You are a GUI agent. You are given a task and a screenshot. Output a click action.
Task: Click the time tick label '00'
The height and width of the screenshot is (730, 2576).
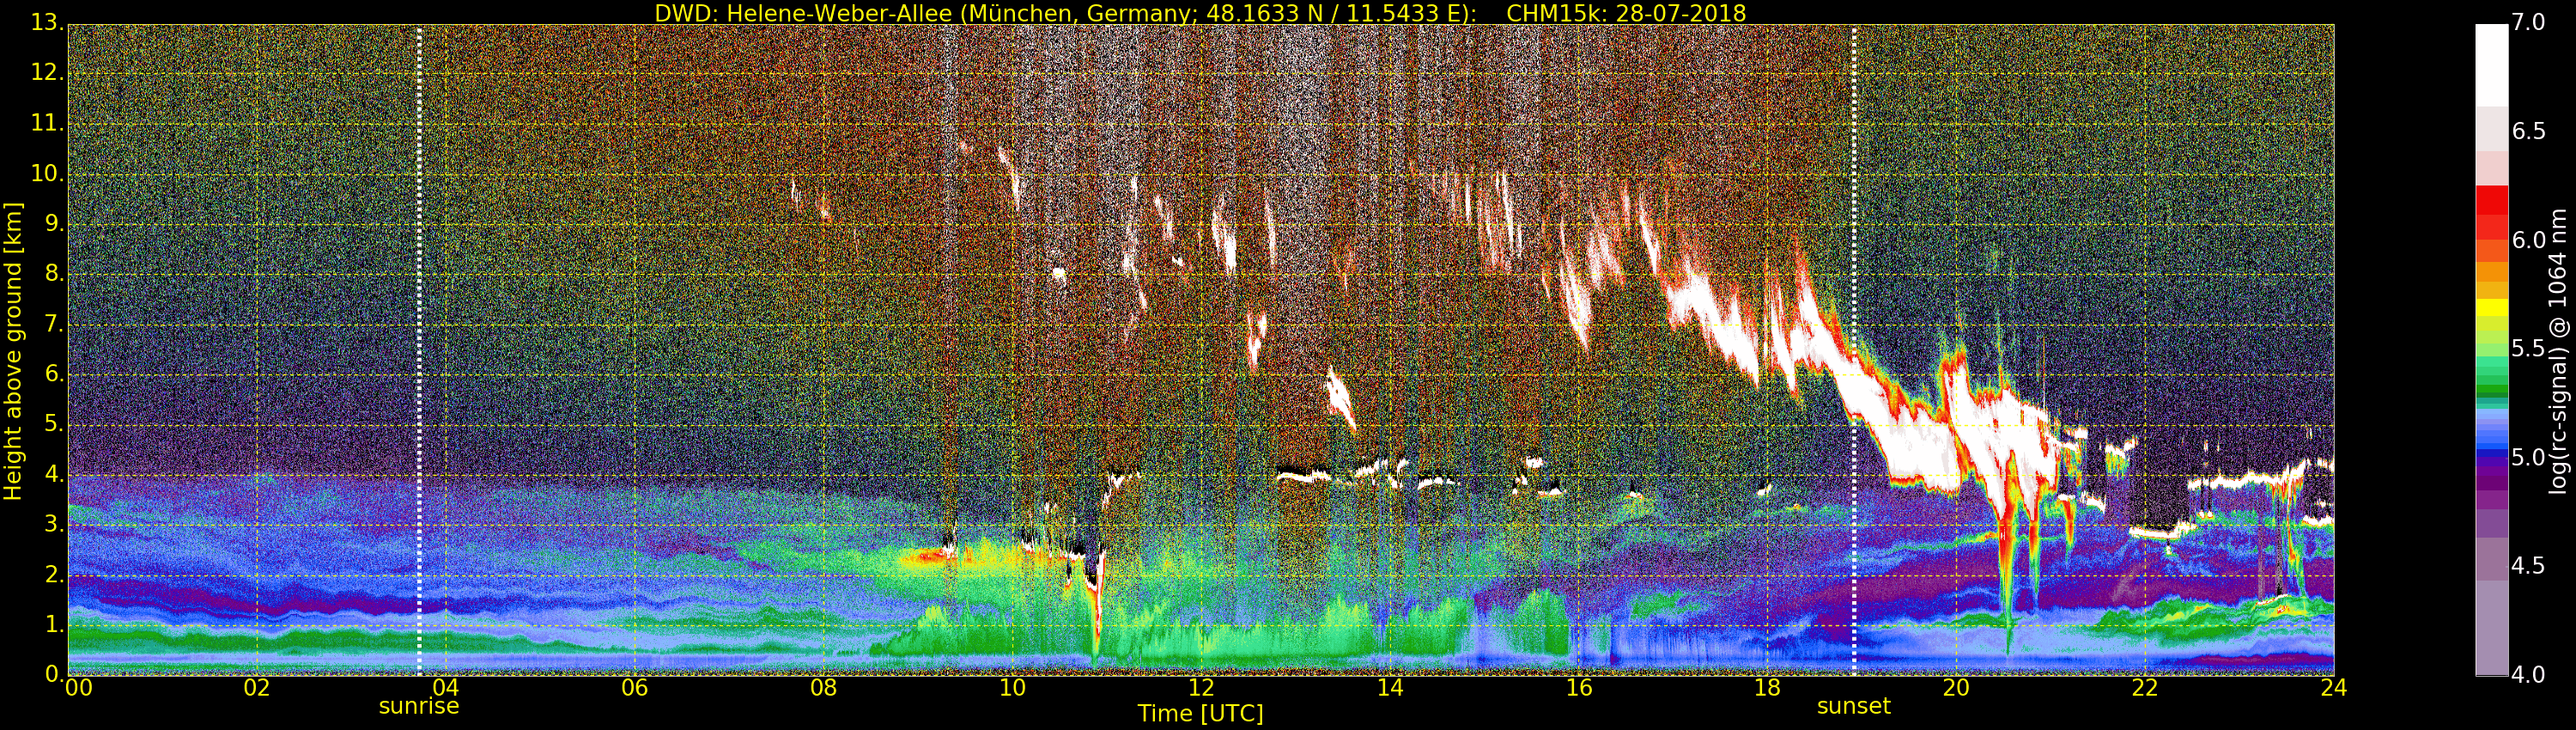79,688
